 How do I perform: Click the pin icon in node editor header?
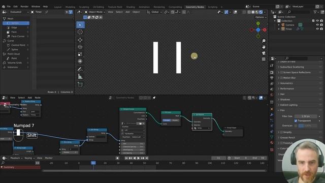click(x=154, y=98)
